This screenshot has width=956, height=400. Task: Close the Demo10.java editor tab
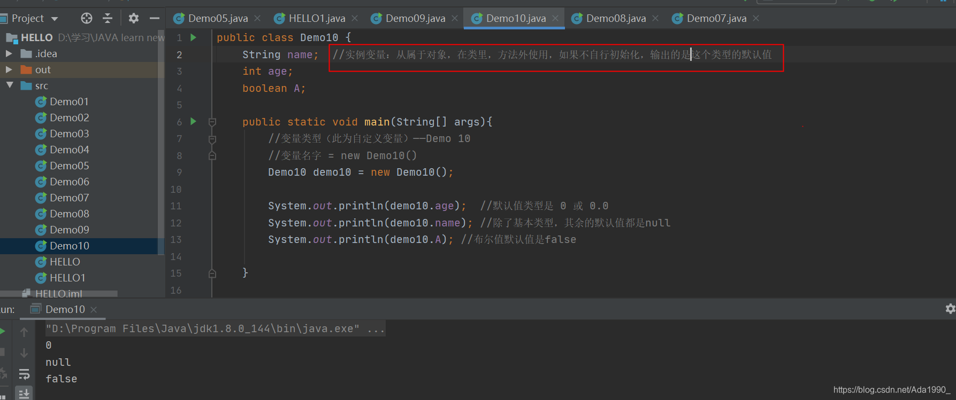coord(555,18)
